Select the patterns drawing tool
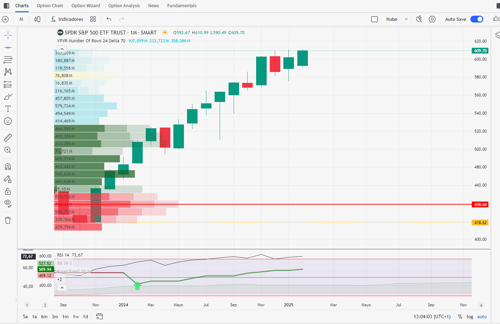The height and width of the screenshot is (324, 500). point(8,72)
